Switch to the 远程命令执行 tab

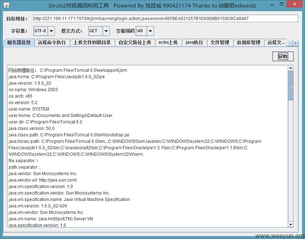[x=52, y=42]
